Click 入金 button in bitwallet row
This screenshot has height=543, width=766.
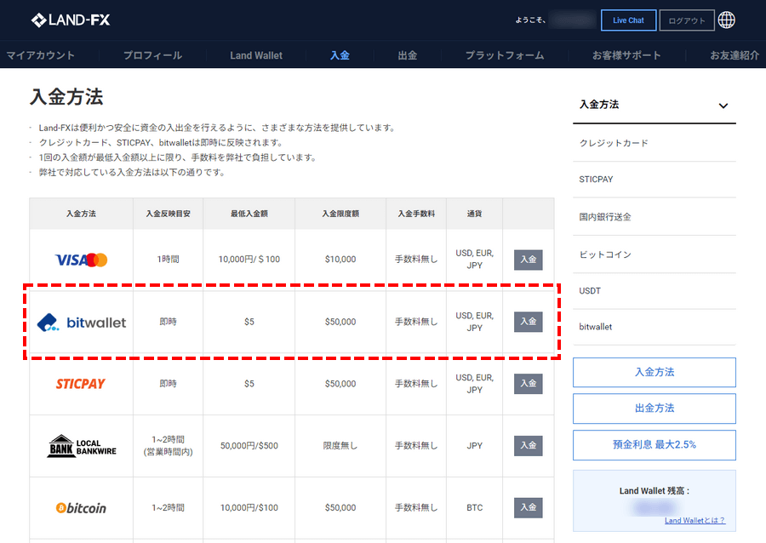[528, 322]
